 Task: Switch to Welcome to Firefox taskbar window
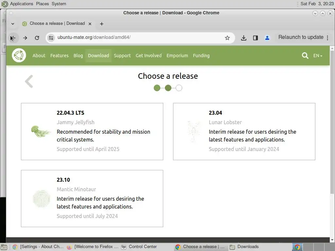93,247
